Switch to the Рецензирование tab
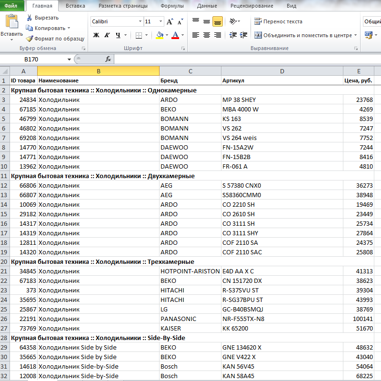 252,6
